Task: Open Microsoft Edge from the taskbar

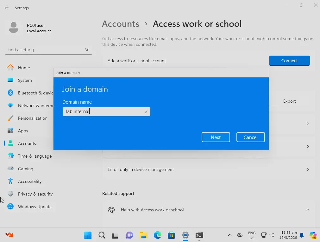Action: pos(157,235)
